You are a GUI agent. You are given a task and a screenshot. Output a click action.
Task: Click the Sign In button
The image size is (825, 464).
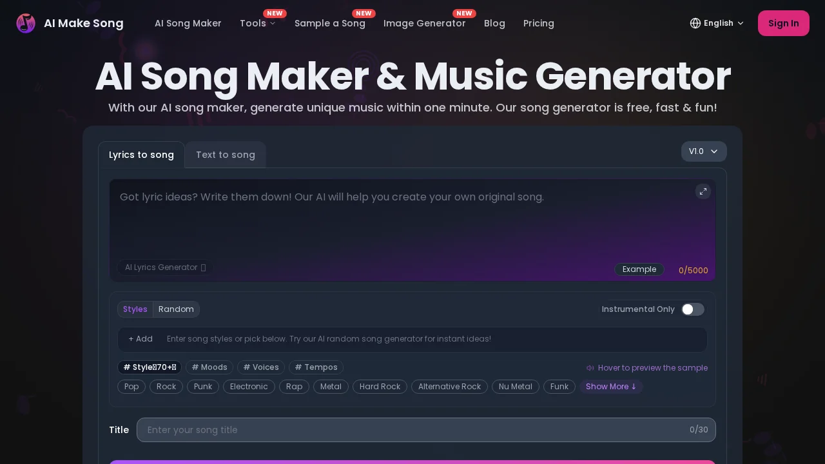(x=784, y=23)
